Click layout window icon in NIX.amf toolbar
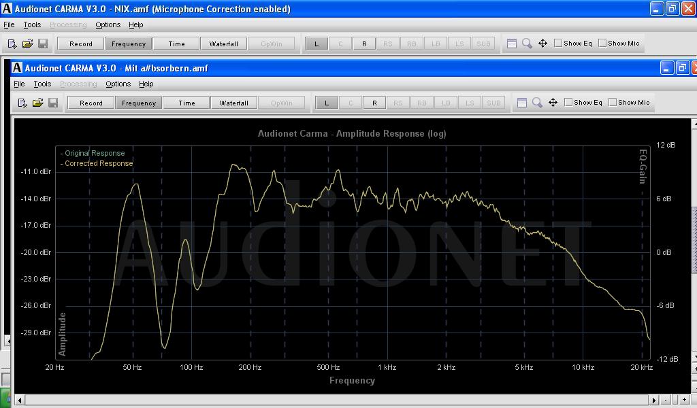 click(512, 44)
